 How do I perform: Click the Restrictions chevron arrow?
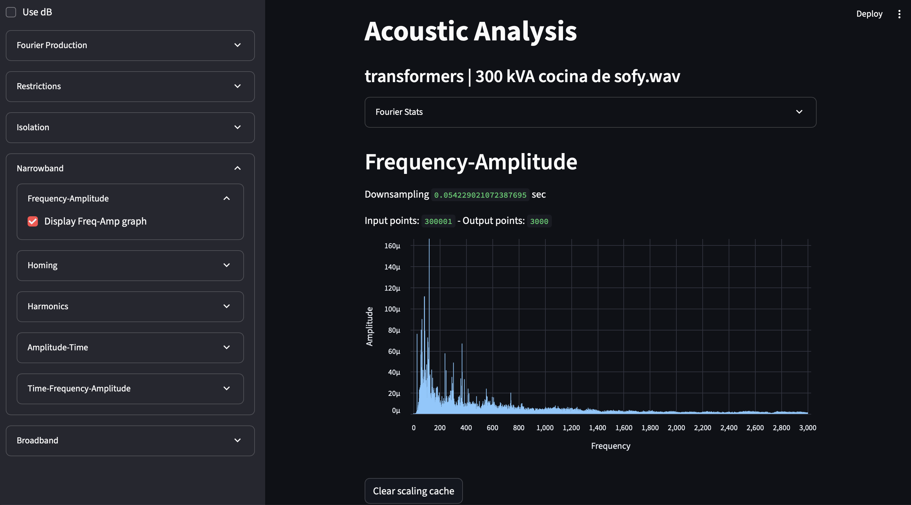pos(237,86)
